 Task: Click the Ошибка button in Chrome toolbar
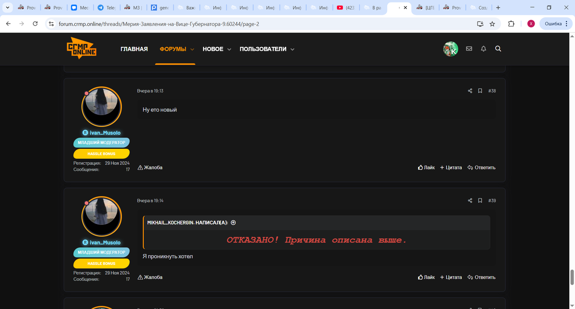(553, 24)
